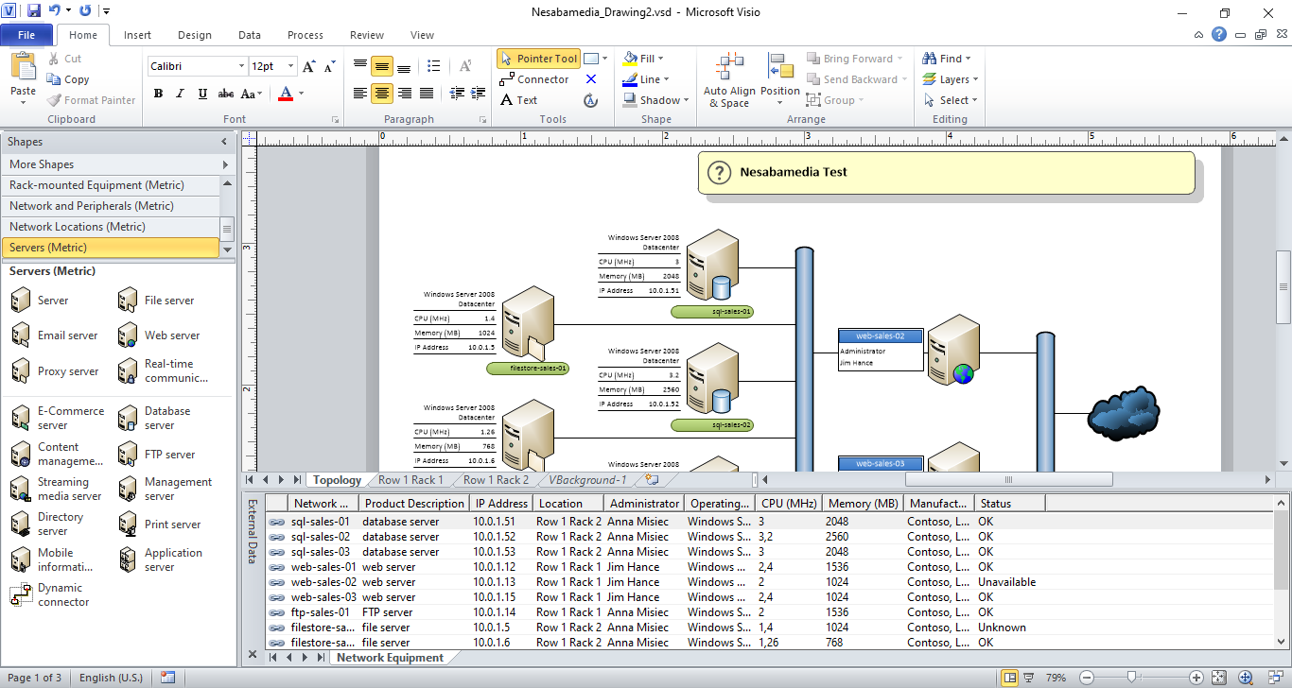Select the sql-sales-02 data row

point(320,537)
